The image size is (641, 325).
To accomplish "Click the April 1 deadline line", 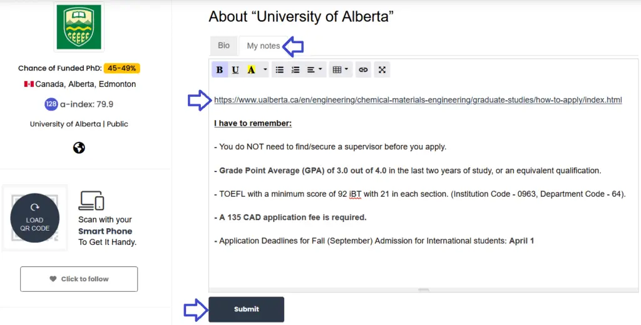I will click(x=374, y=241).
